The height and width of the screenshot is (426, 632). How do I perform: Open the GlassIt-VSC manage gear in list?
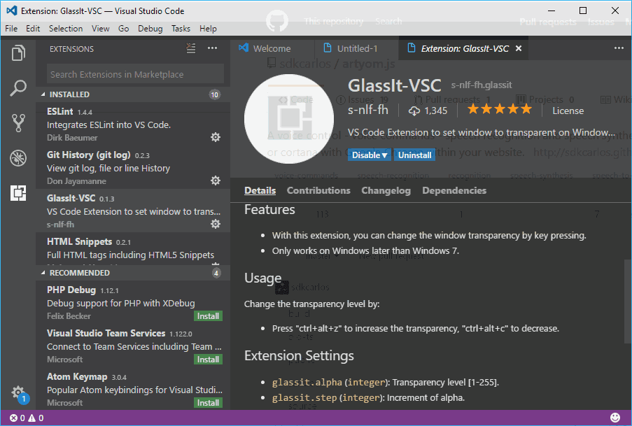pos(216,224)
